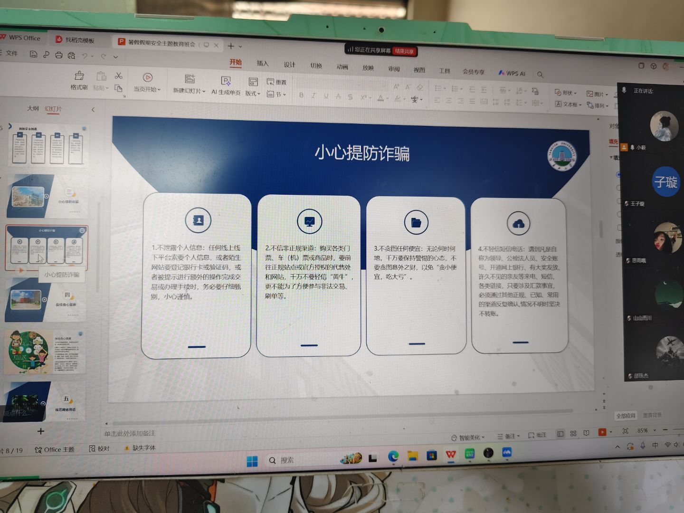
Task: Open the 85% zoom level dropdown
Action: 655,430
